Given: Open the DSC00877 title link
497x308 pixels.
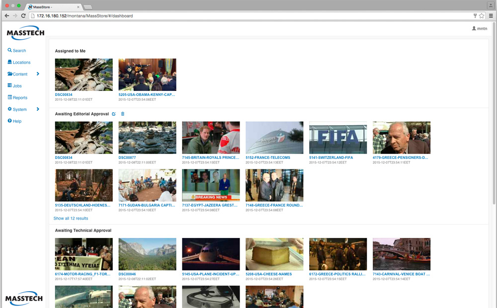Looking at the screenshot, I should 127,157.
